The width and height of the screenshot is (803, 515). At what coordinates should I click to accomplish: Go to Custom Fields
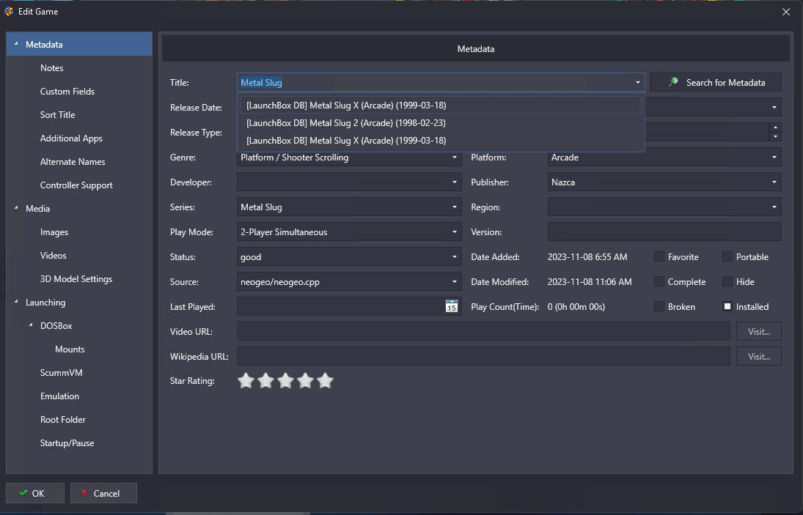pos(67,92)
